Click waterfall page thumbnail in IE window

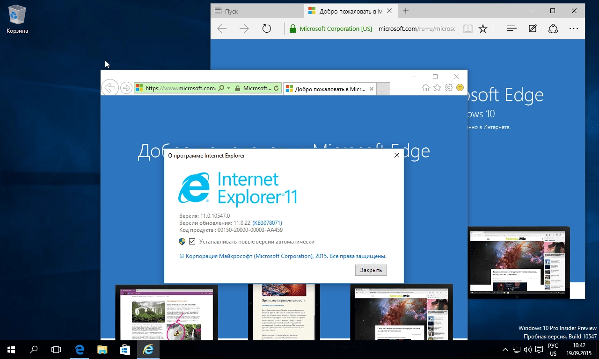(x=167, y=312)
